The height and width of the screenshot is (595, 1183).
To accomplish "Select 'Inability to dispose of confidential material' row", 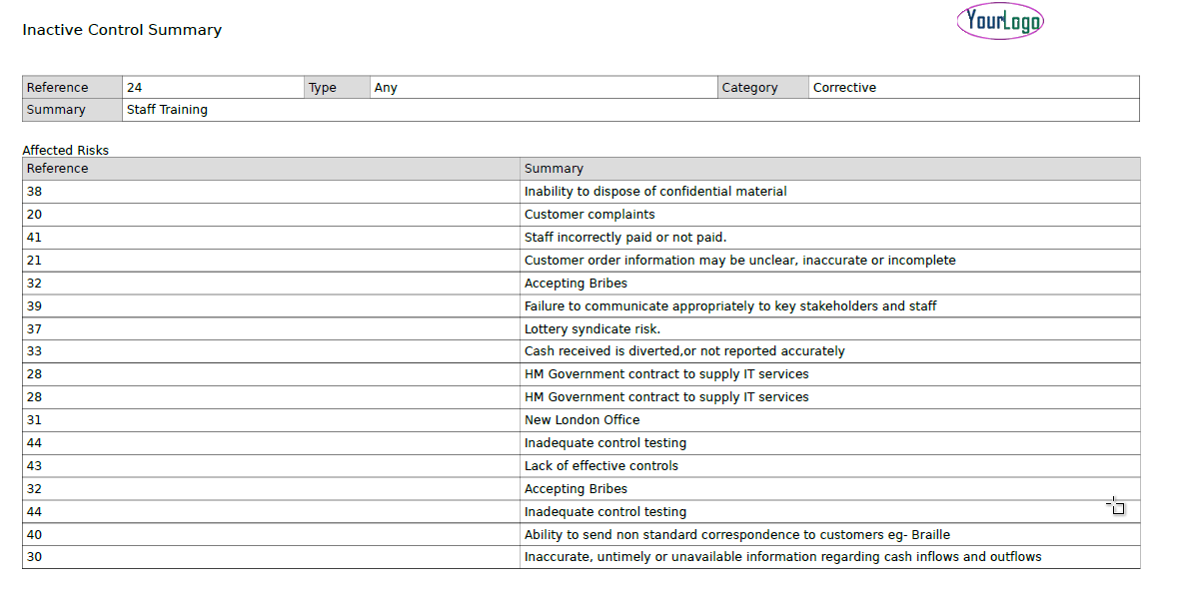I will [x=655, y=192].
